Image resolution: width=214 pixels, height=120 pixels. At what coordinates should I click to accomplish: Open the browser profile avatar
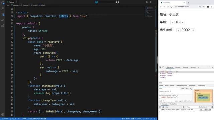tap(208, 7)
